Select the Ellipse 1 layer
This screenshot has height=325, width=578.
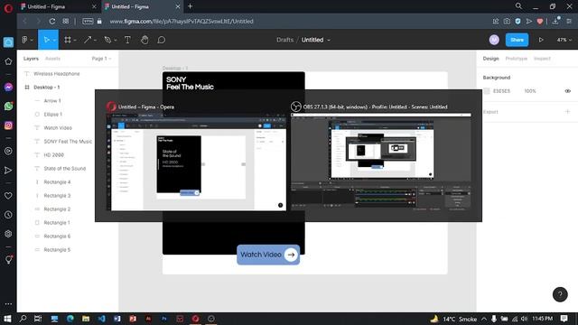point(53,115)
